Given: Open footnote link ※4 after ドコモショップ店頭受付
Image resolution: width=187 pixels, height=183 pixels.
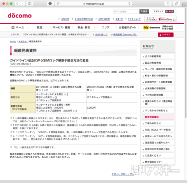Looking at the screenshot, I should 76,111.
